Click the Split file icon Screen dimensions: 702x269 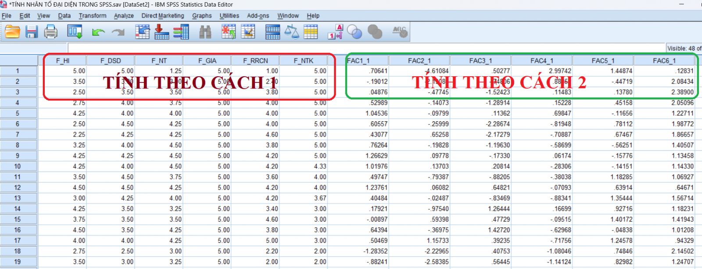pyautogui.click(x=272, y=32)
